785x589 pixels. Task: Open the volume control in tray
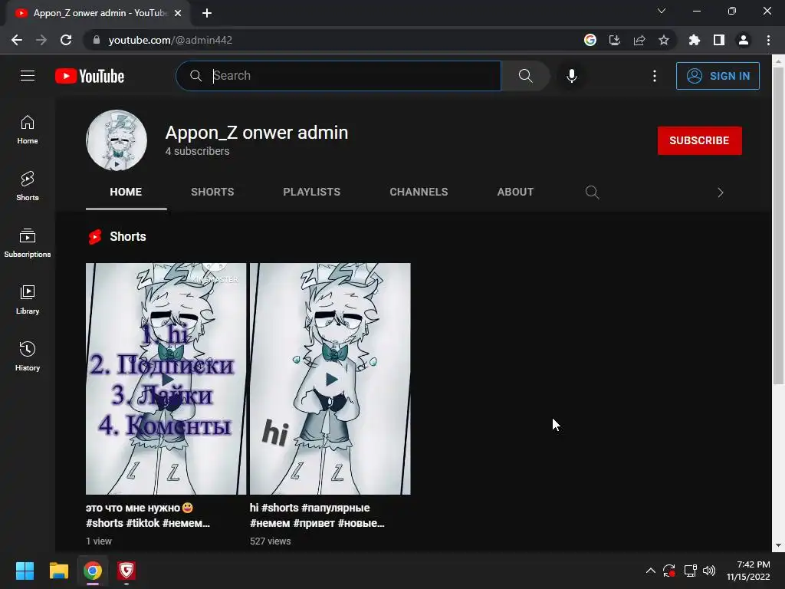[x=709, y=571]
